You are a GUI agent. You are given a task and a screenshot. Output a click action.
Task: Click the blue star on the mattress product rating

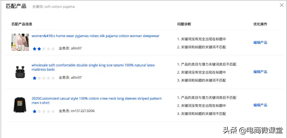[x=34, y=78]
